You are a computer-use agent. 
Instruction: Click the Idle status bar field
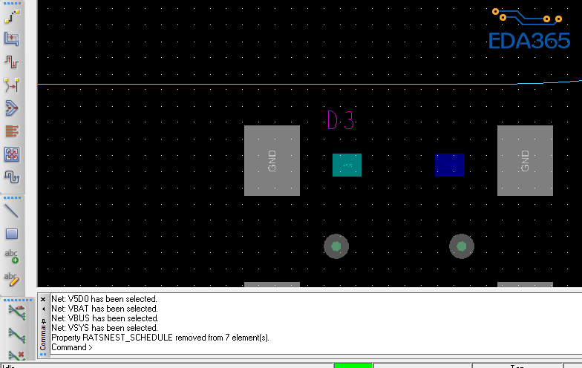click(x=167, y=365)
